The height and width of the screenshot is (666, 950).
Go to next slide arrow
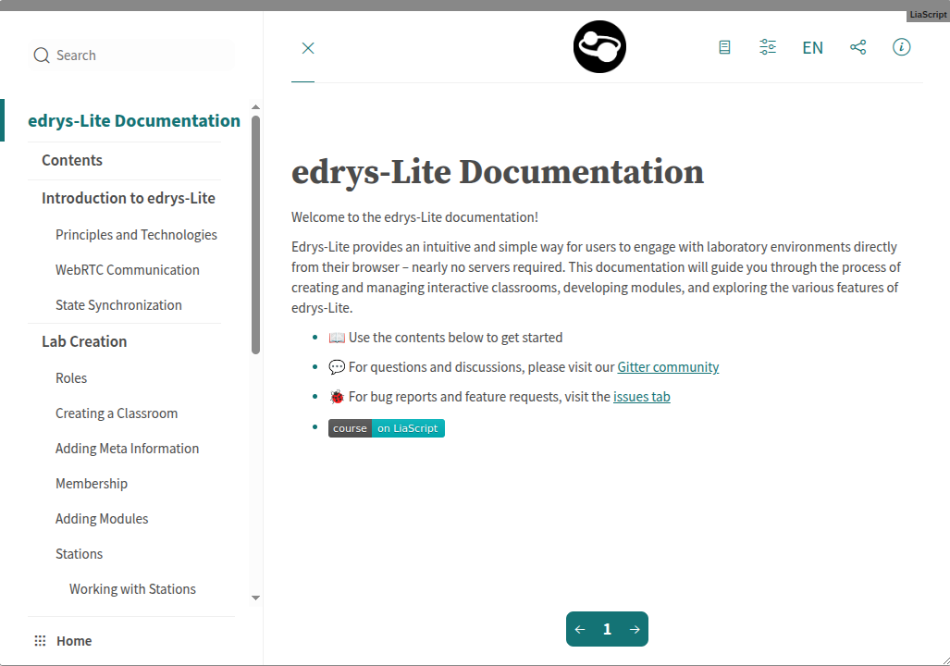coord(635,630)
